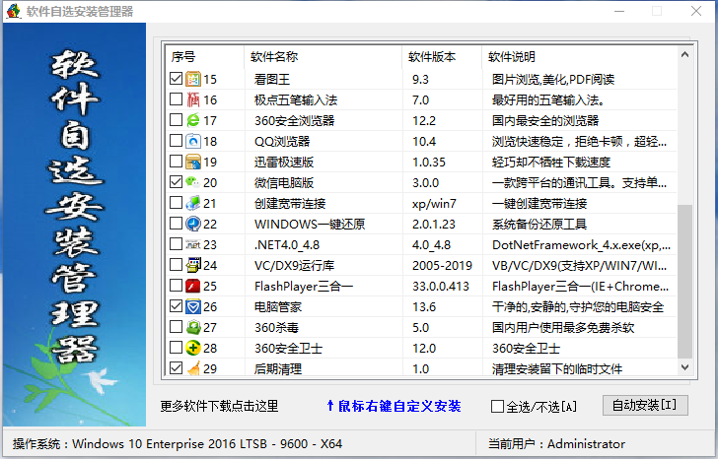Sort by the 软件名称 column header
718x459 pixels.
click(x=323, y=57)
